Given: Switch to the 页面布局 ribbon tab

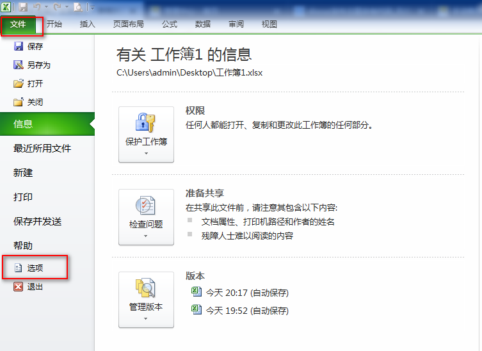Looking at the screenshot, I should [129, 24].
